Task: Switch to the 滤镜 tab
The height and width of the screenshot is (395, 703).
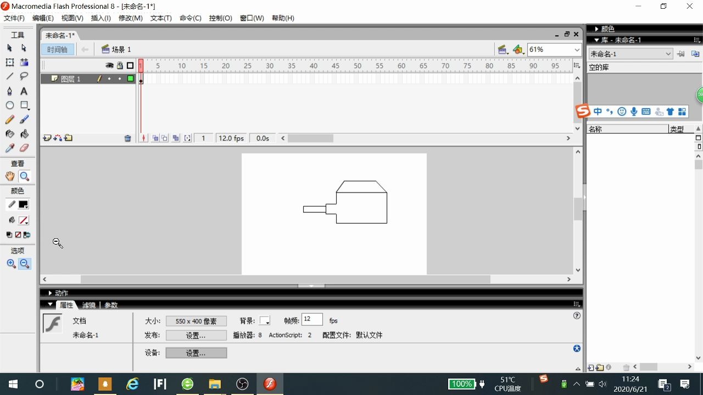Action: click(88, 304)
